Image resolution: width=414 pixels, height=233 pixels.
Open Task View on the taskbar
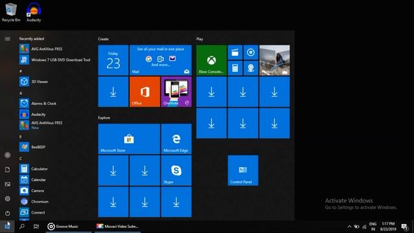(x=36, y=226)
